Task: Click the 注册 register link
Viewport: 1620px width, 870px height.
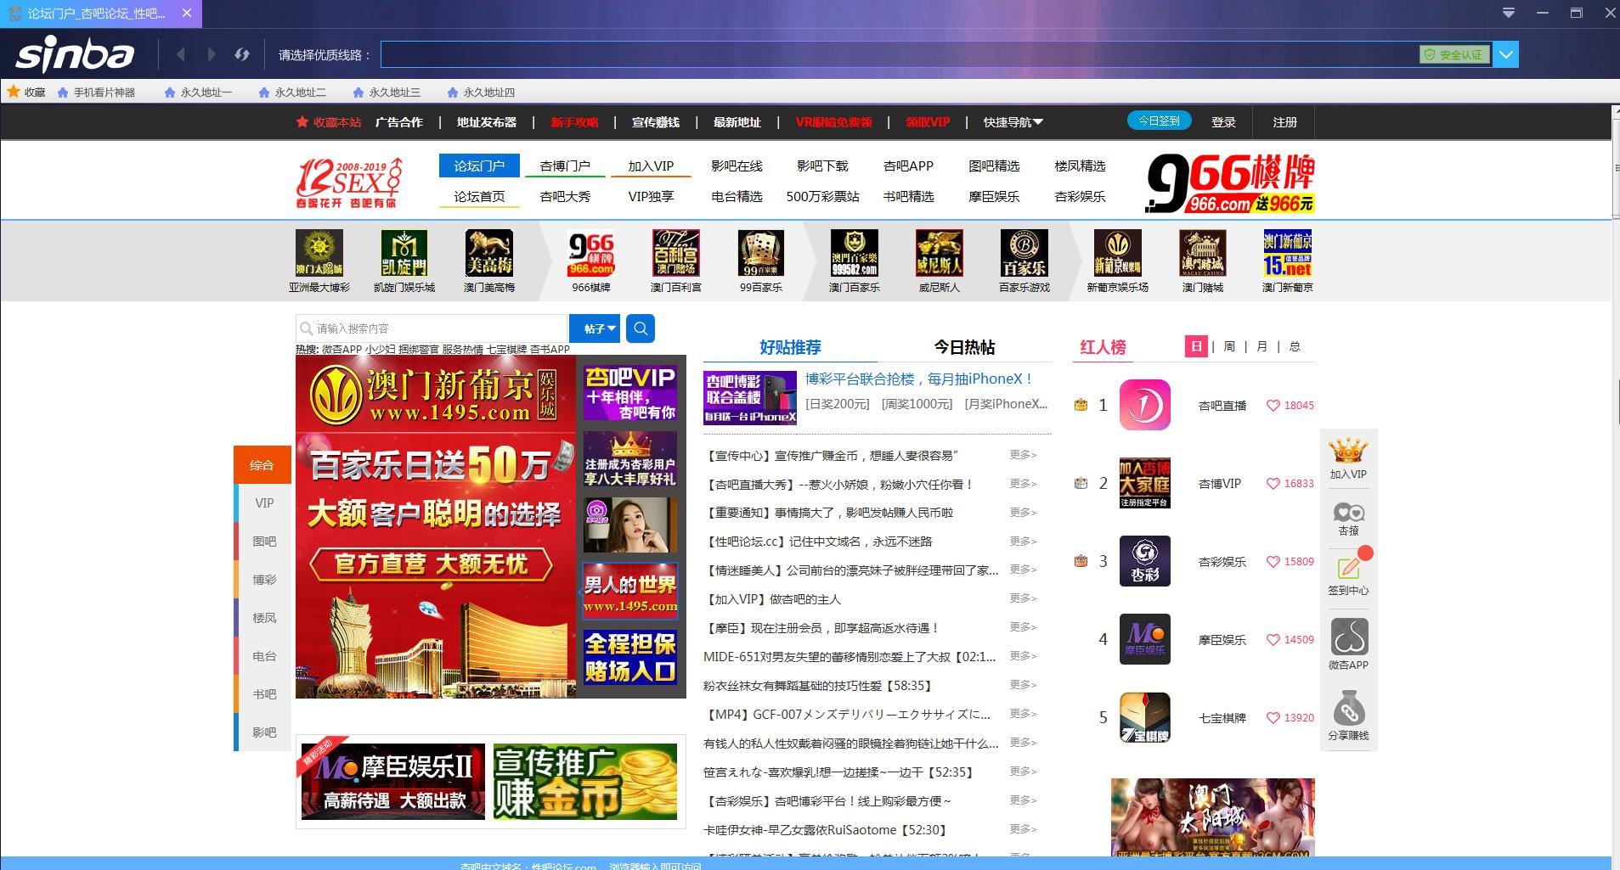Action: pyautogui.click(x=1284, y=122)
